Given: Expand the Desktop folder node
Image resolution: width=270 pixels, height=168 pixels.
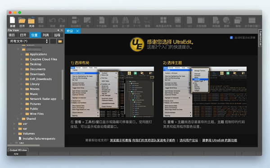Looking at the screenshot, I should [x=22, y=64].
